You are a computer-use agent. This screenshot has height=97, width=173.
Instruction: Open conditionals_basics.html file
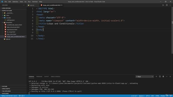(x=14, y=25)
